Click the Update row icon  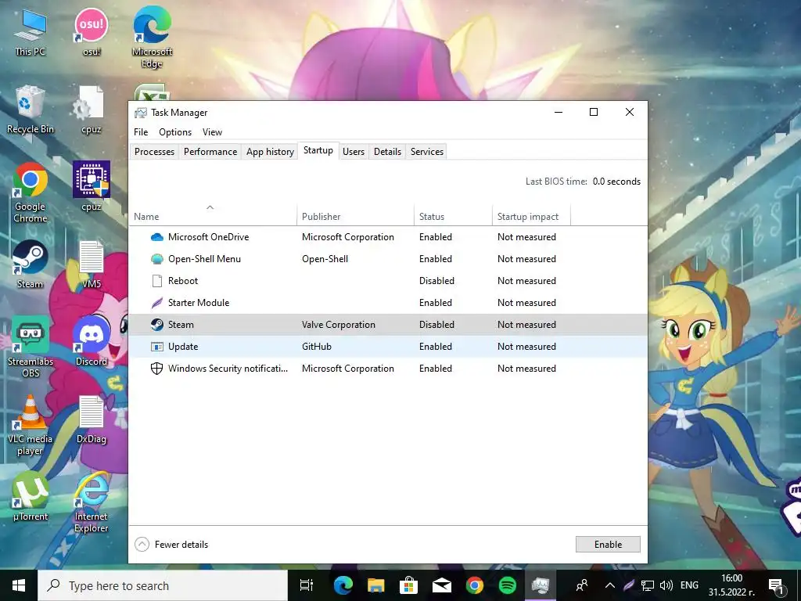click(x=156, y=347)
